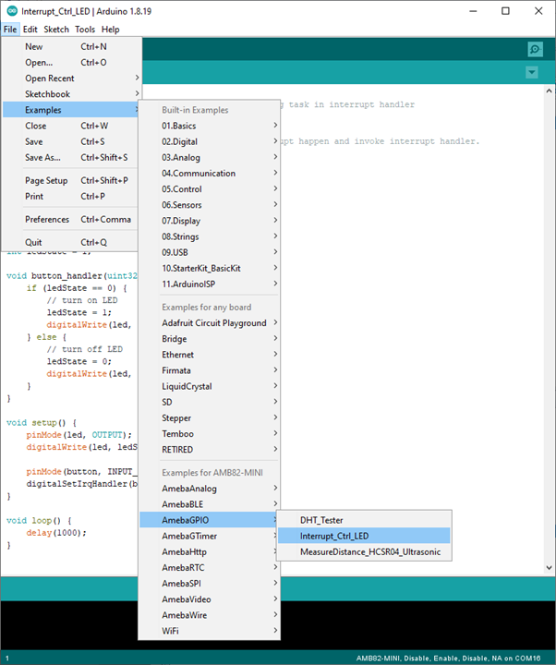
Task: Open the Tools menu
Action: [85, 30]
